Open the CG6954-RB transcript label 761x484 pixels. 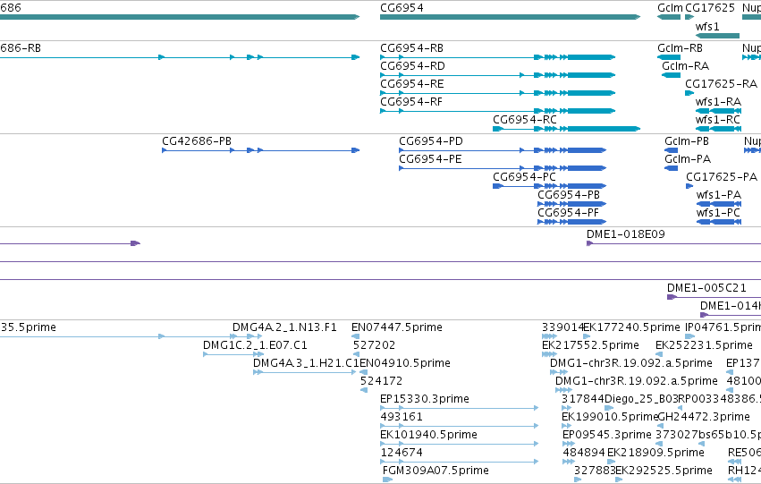[411, 48]
